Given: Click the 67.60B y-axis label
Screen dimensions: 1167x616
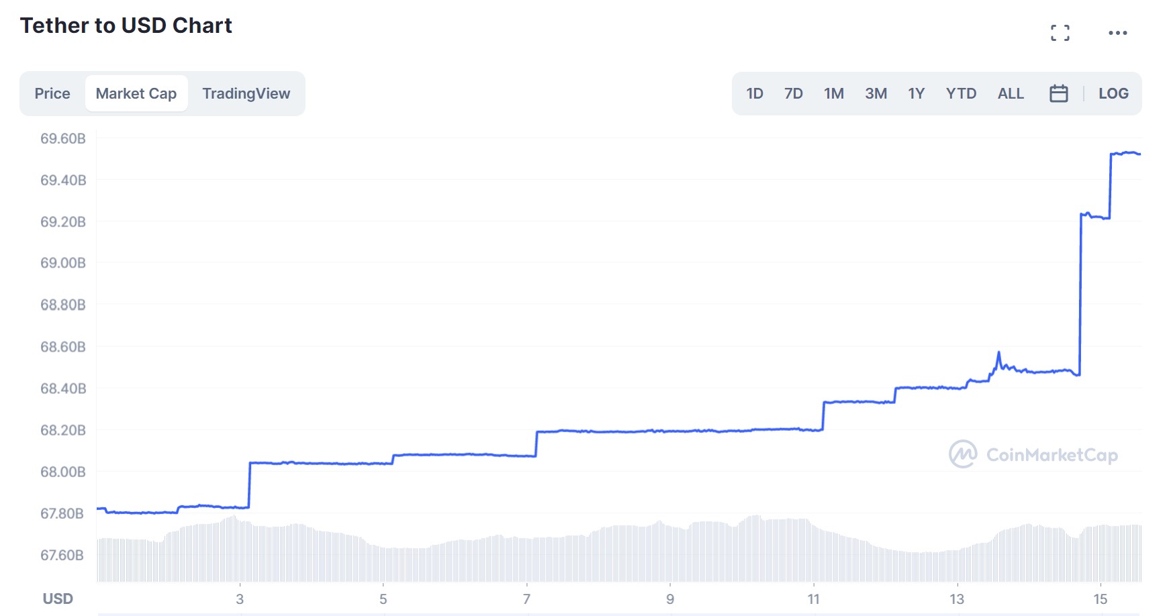Looking at the screenshot, I should tap(62, 556).
